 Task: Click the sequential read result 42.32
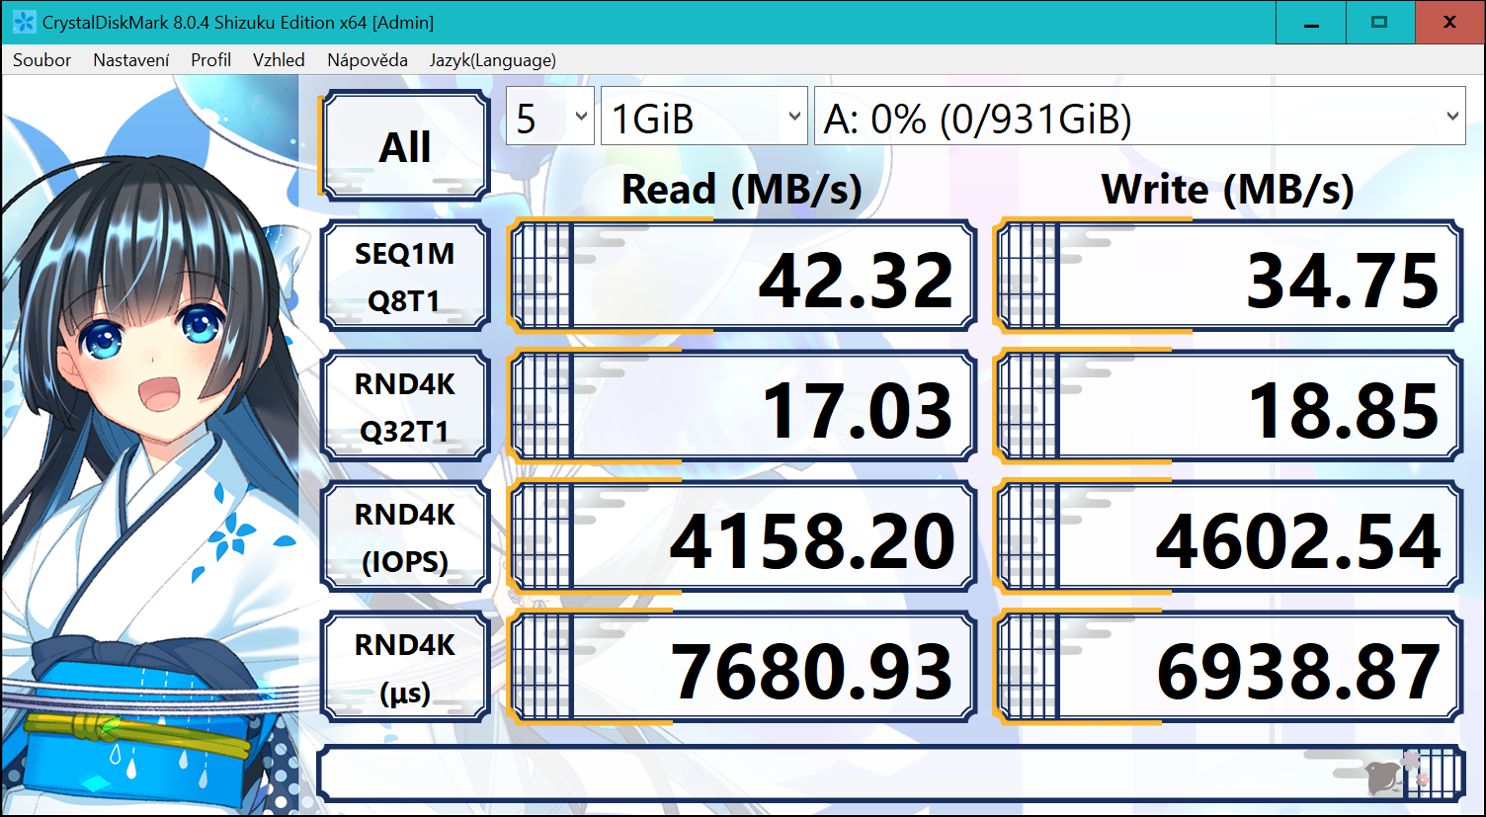pos(743,278)
